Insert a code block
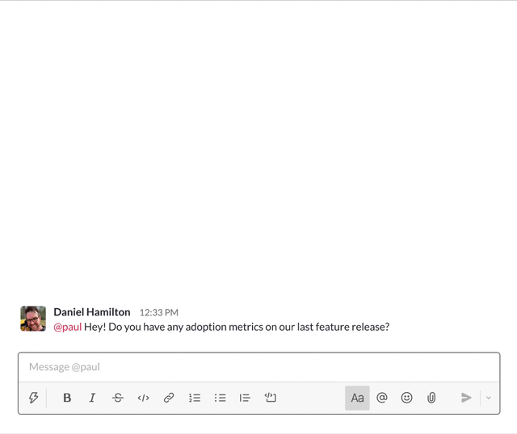 point(271,398)
